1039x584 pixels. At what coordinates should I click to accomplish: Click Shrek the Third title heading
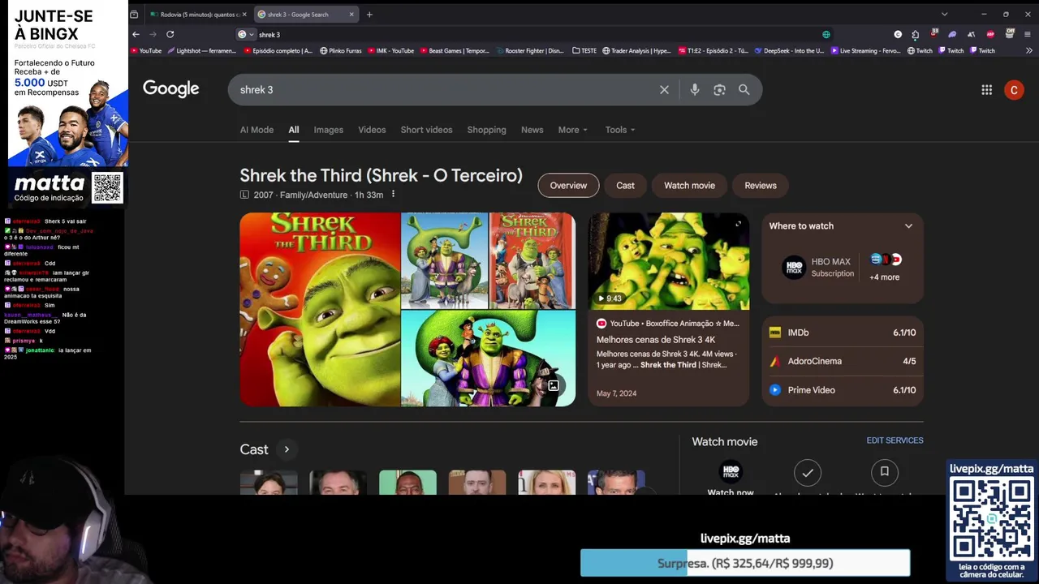click(381, 175)
